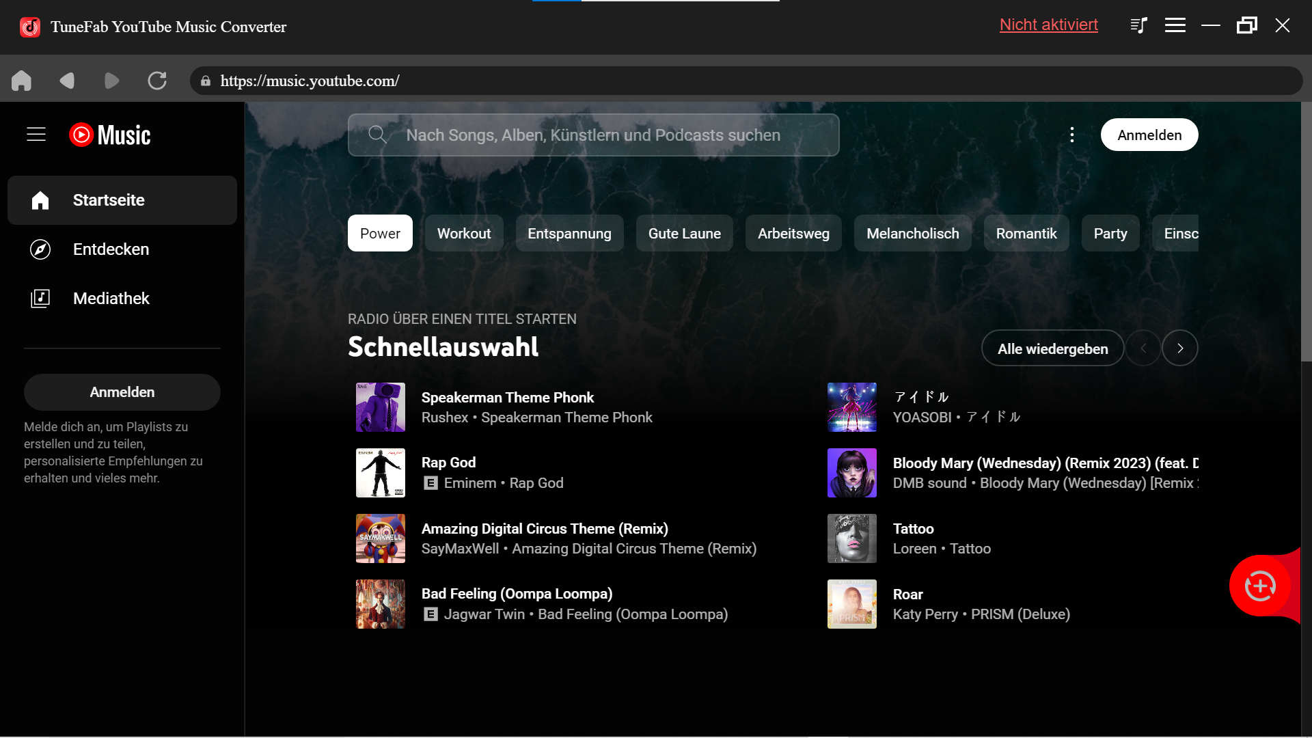This screenshot has height=738, width=1312.
Task: Play Speakerman Theme Phonk thumbnail
Action: pyautogui.click(x=381, y=407)
